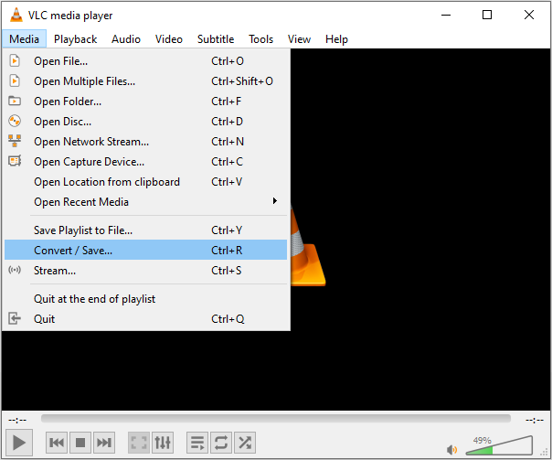Toggle the playlist view

pyautogui.click(x=196, y=443)
